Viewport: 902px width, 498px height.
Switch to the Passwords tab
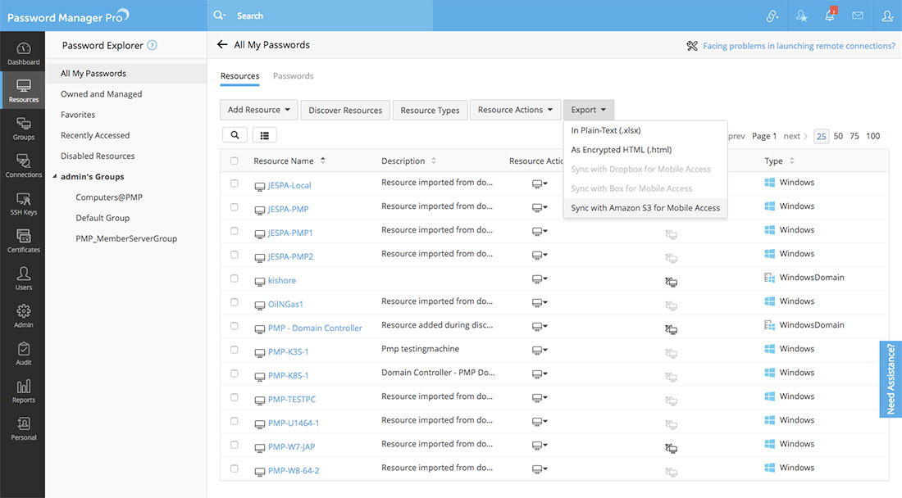tap(293, 76)
